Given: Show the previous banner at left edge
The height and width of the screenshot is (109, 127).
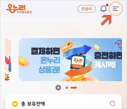Looking at the screenshot, I should pyautogui.click(x=8, y=59).
